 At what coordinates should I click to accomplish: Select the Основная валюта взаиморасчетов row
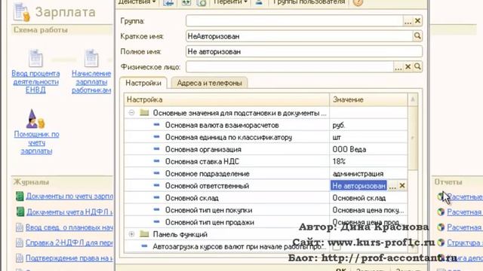click(x=266, y=125)
